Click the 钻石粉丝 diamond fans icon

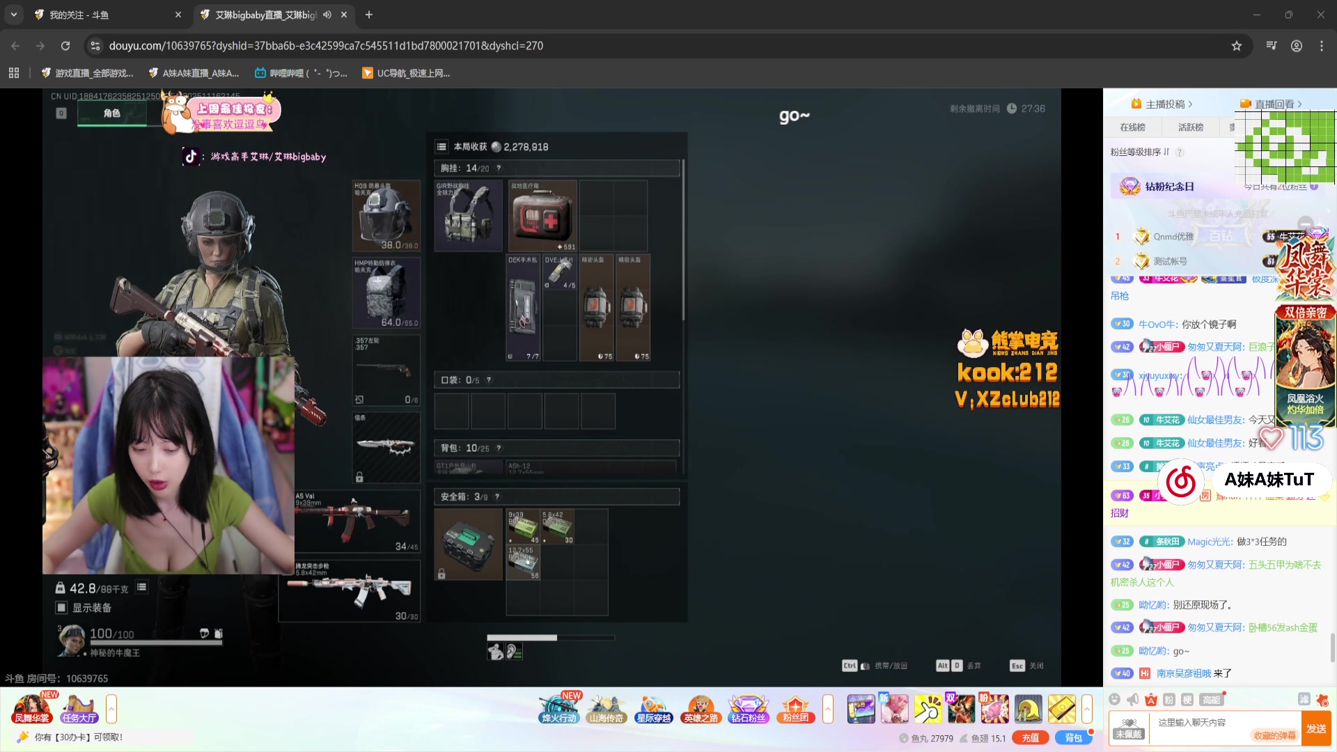[x=748, y=709]
